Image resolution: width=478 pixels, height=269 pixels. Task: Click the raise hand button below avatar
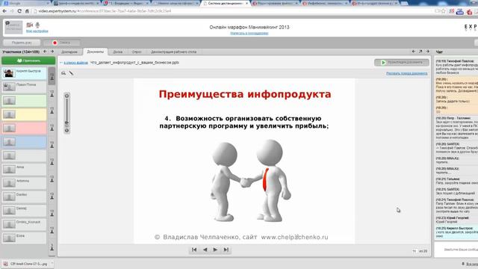(22, 43)
